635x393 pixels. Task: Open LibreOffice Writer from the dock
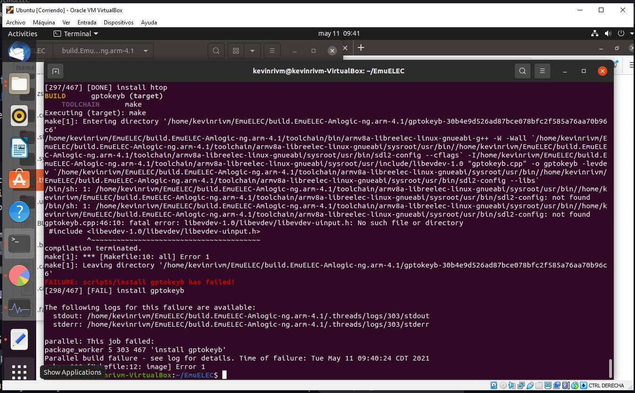19,148
